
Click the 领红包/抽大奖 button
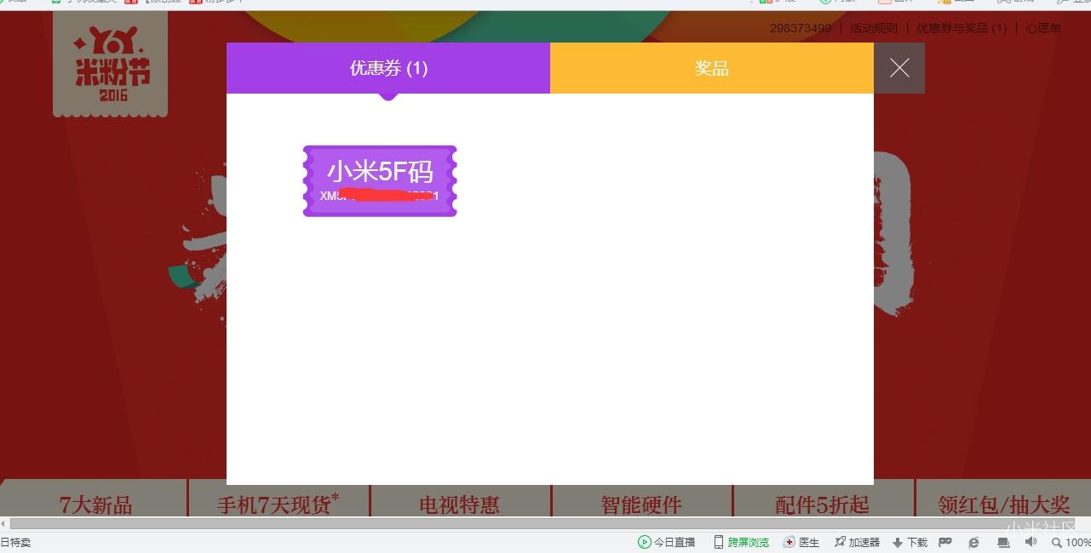coord(1002,505)
